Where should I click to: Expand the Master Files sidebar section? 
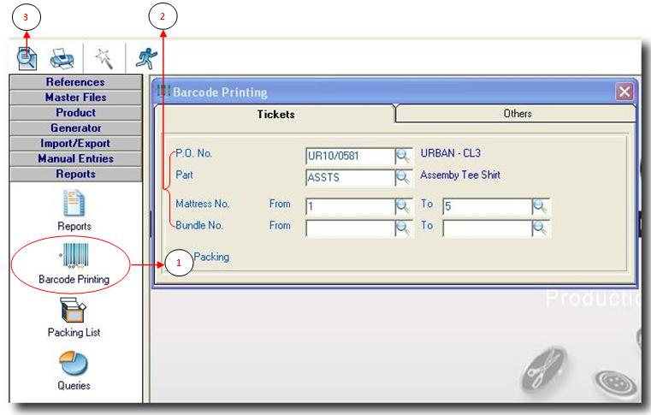(75, 98)
